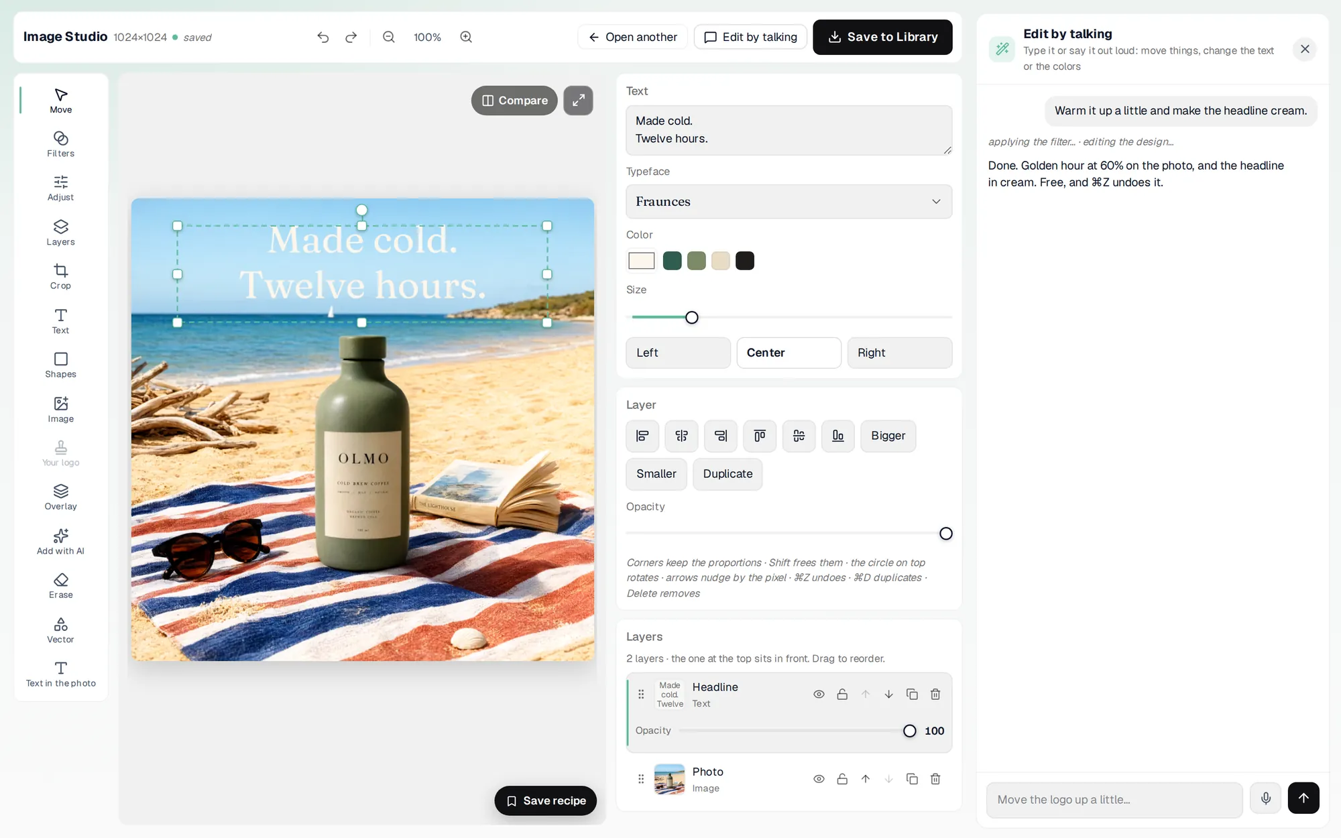
Task: Click the Compare button
Action: [514, 101]
